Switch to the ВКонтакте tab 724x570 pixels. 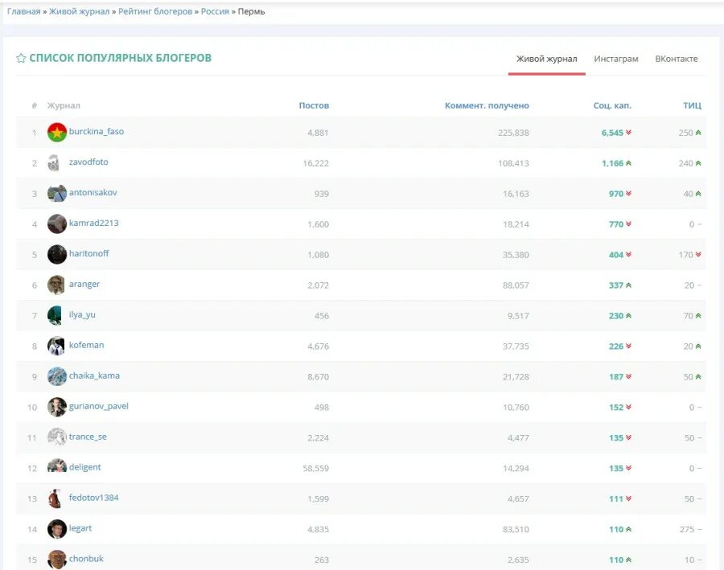coord(677,59)
